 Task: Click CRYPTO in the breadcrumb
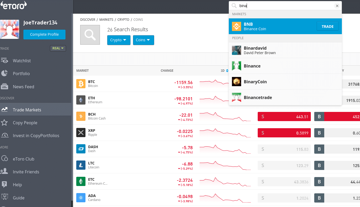point(123,20)
